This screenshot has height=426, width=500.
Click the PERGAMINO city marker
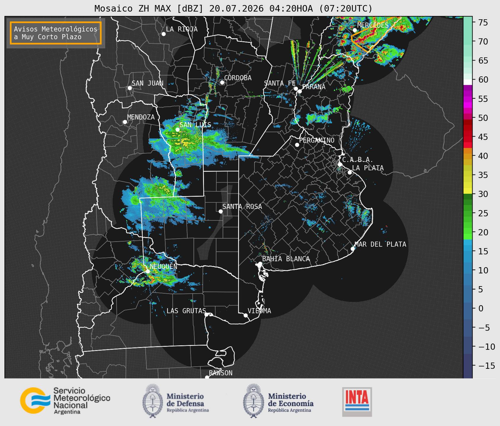coord(297,145)
